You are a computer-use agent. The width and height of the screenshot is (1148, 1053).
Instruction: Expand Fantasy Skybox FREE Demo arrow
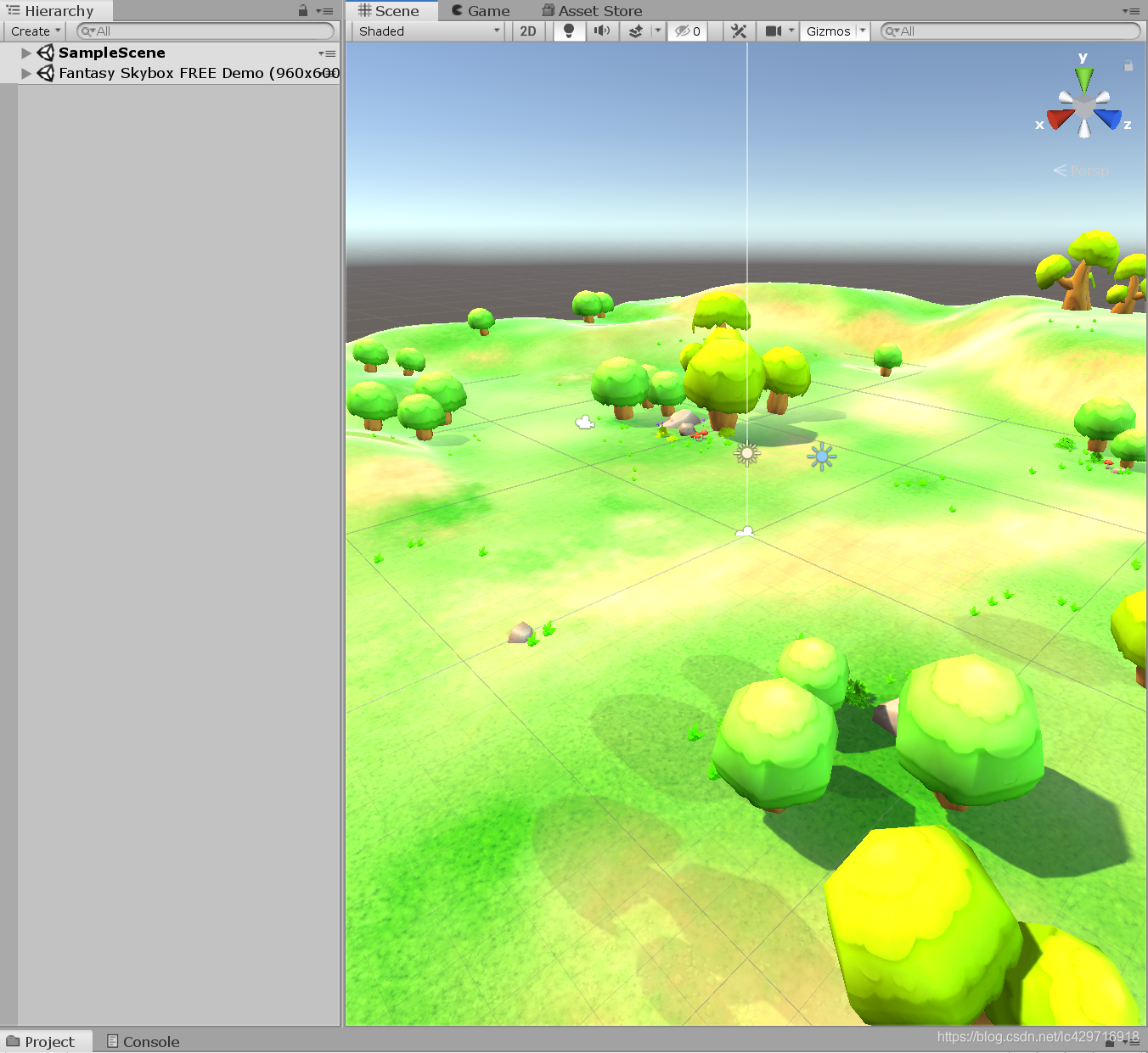pyautogui.click(x=26, y=73)
